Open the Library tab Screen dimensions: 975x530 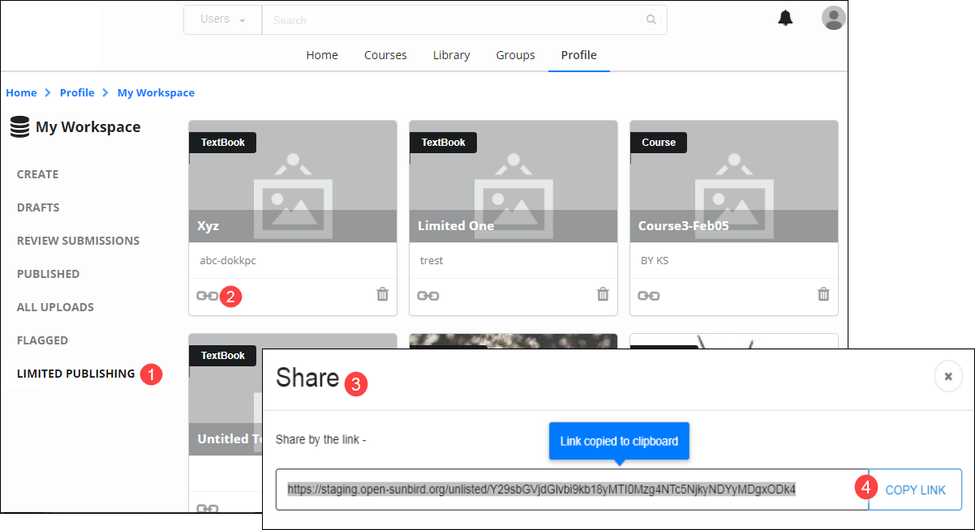pyautogui.click(x=451, y=55)
